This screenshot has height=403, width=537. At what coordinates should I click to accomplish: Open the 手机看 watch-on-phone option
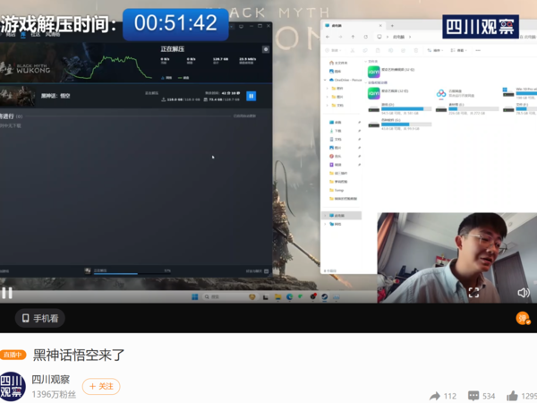(x=40, y=318)
